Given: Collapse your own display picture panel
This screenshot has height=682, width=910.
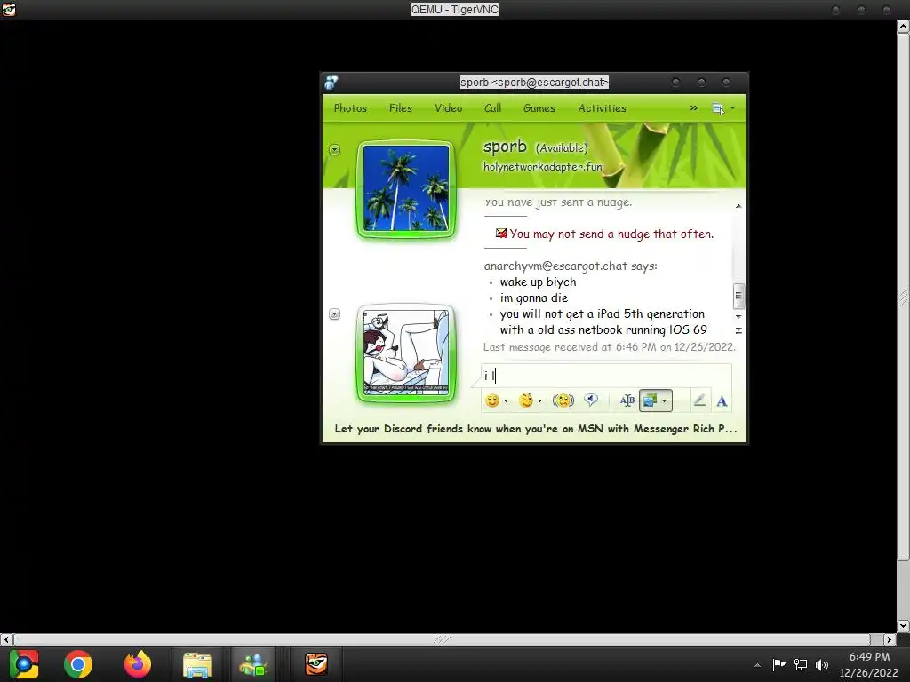Looking at the screenshot, I should (x=334, y=313).
